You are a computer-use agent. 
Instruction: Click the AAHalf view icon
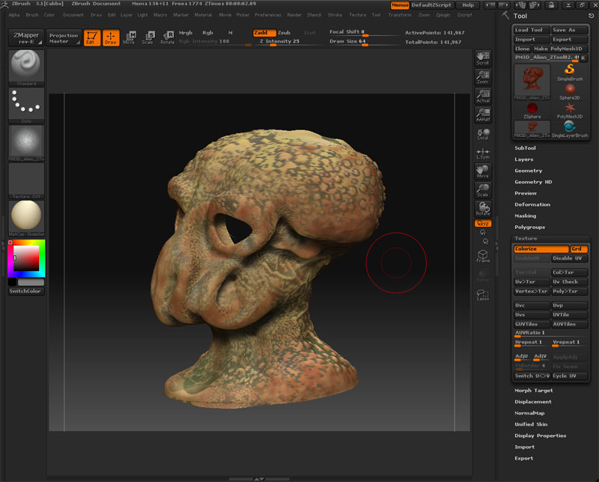(483, 114)
